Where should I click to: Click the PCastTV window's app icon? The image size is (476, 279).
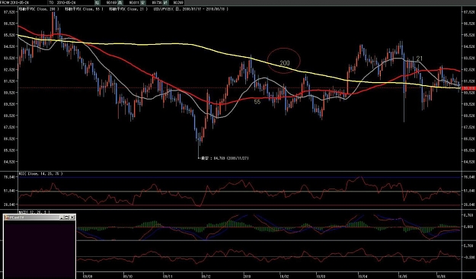(6, 217)
